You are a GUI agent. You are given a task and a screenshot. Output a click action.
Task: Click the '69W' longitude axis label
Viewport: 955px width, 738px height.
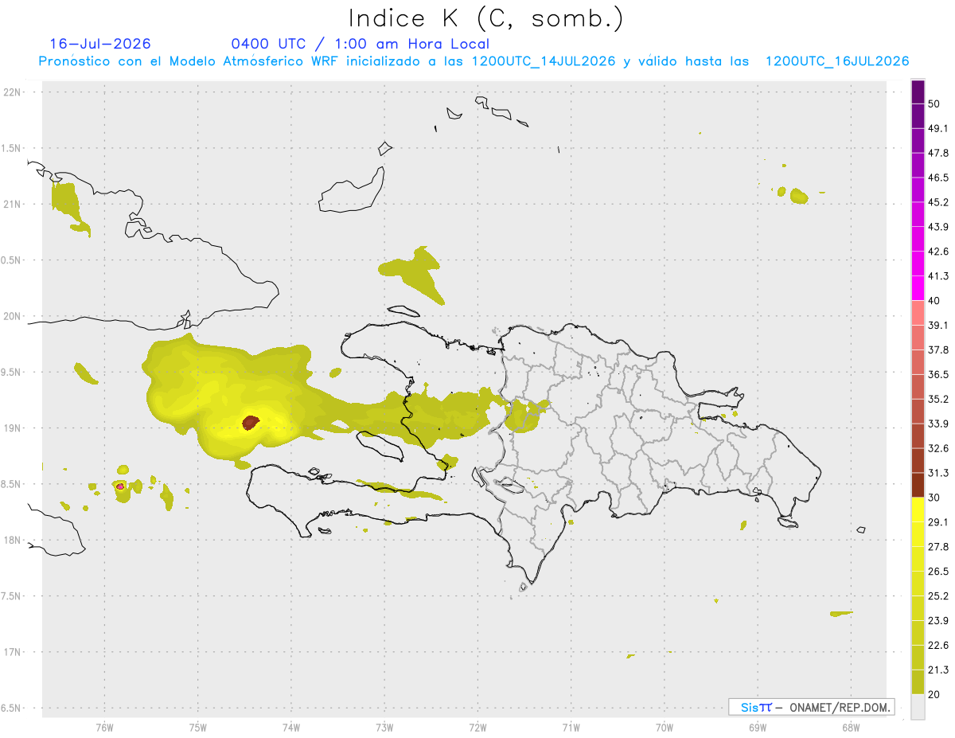pos(757,728)
